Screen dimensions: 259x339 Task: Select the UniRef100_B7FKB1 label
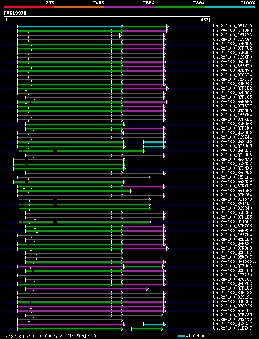pos(232,119)
